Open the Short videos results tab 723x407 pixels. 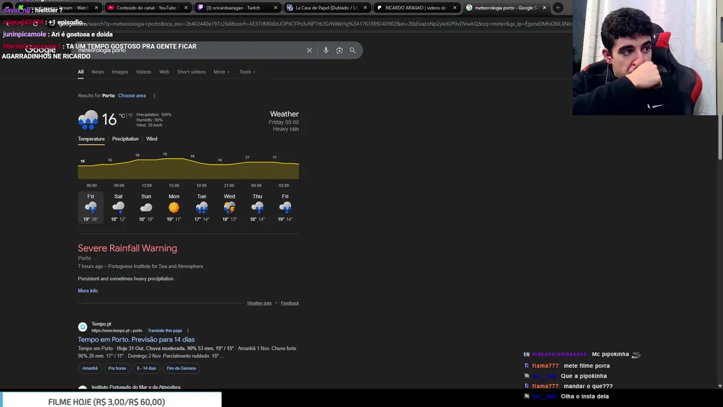click(x=191, y=72)
